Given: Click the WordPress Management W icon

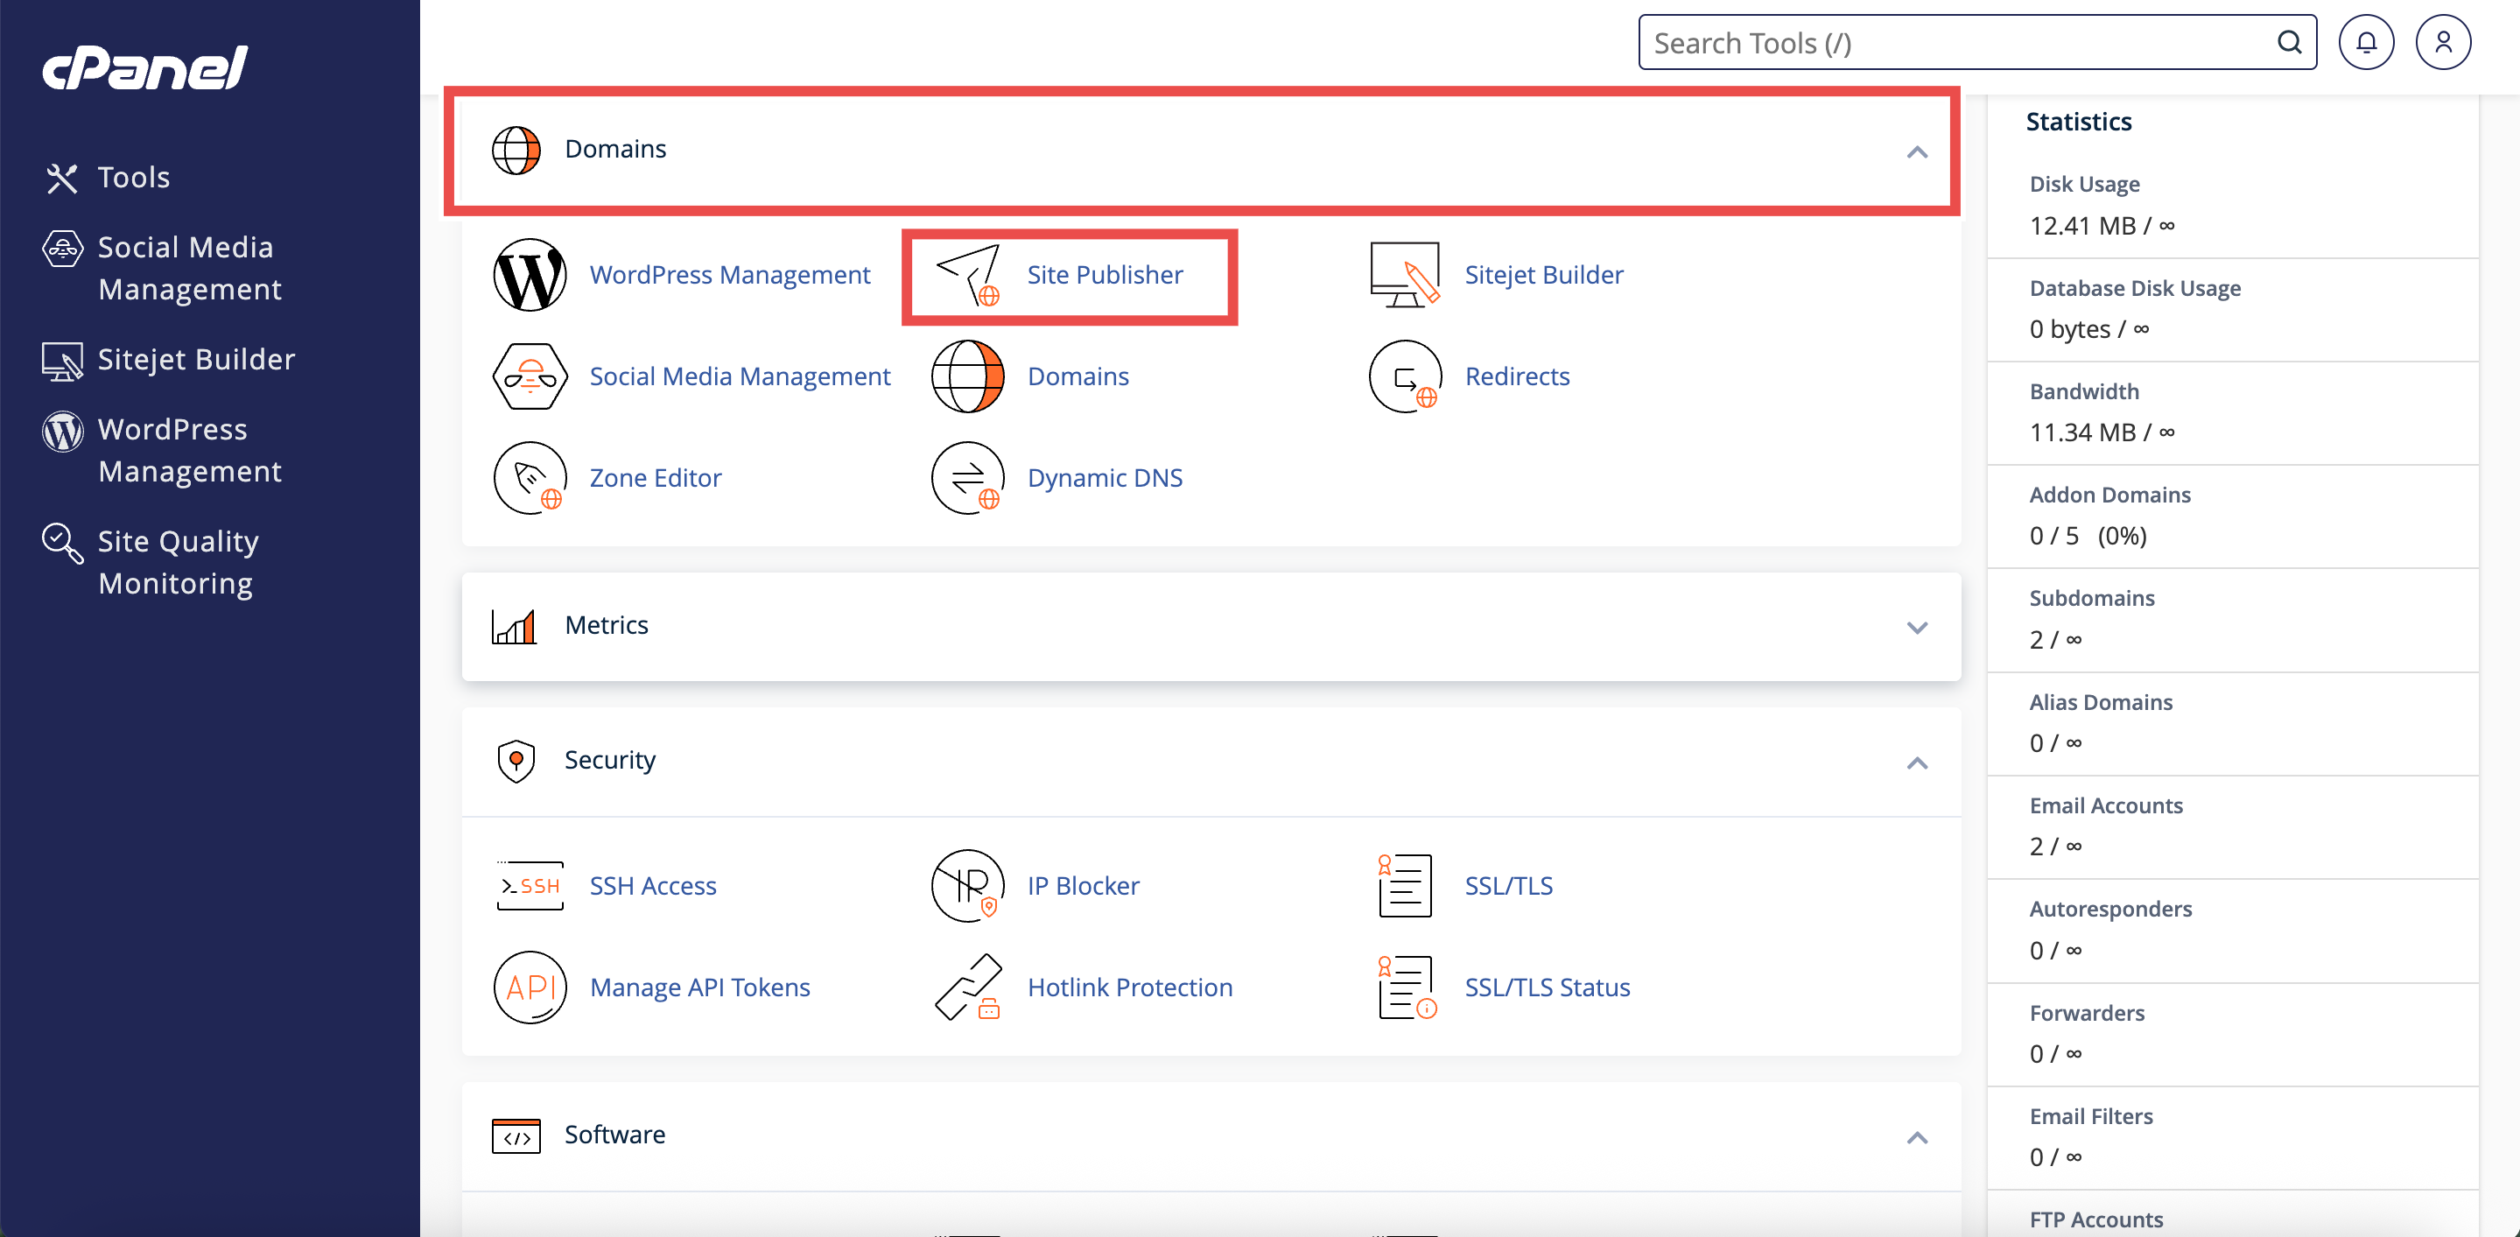Looking at the screenshot, I should click(x=530, y=275).
